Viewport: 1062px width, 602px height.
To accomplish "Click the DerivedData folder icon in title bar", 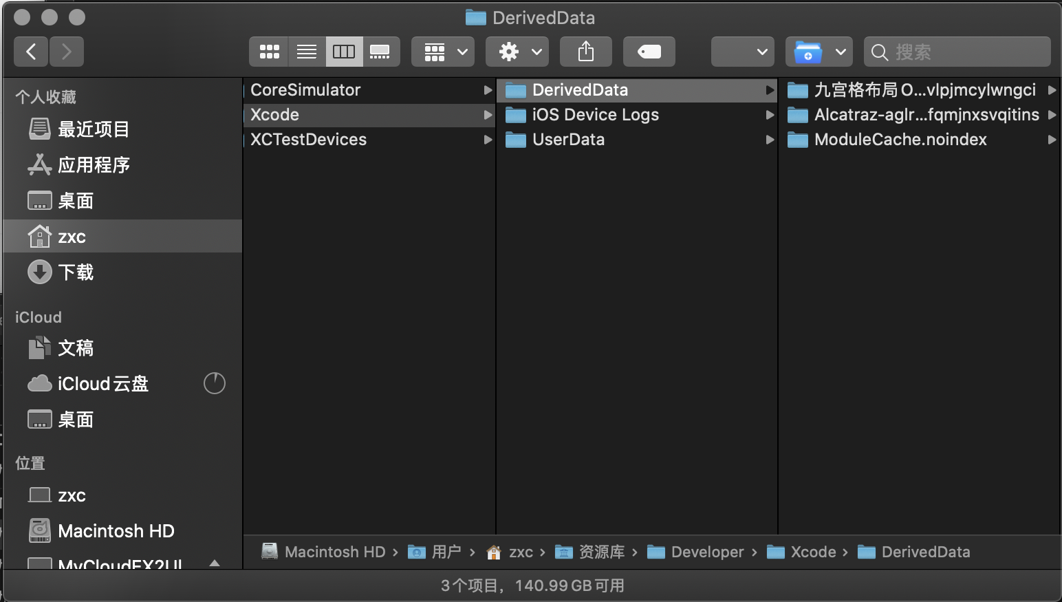I will pyautogui.click(x=475, y=18).
